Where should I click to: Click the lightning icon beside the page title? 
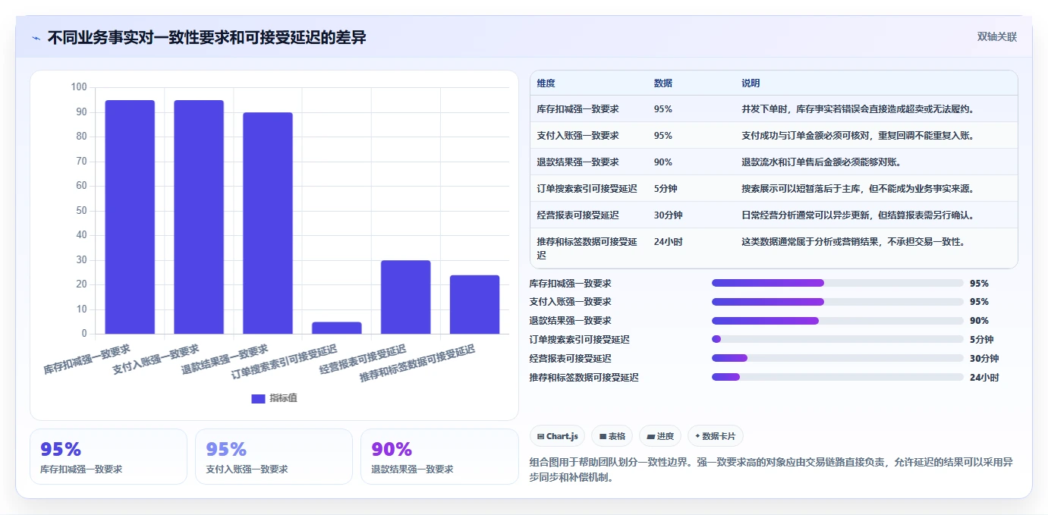pos(36,38)
